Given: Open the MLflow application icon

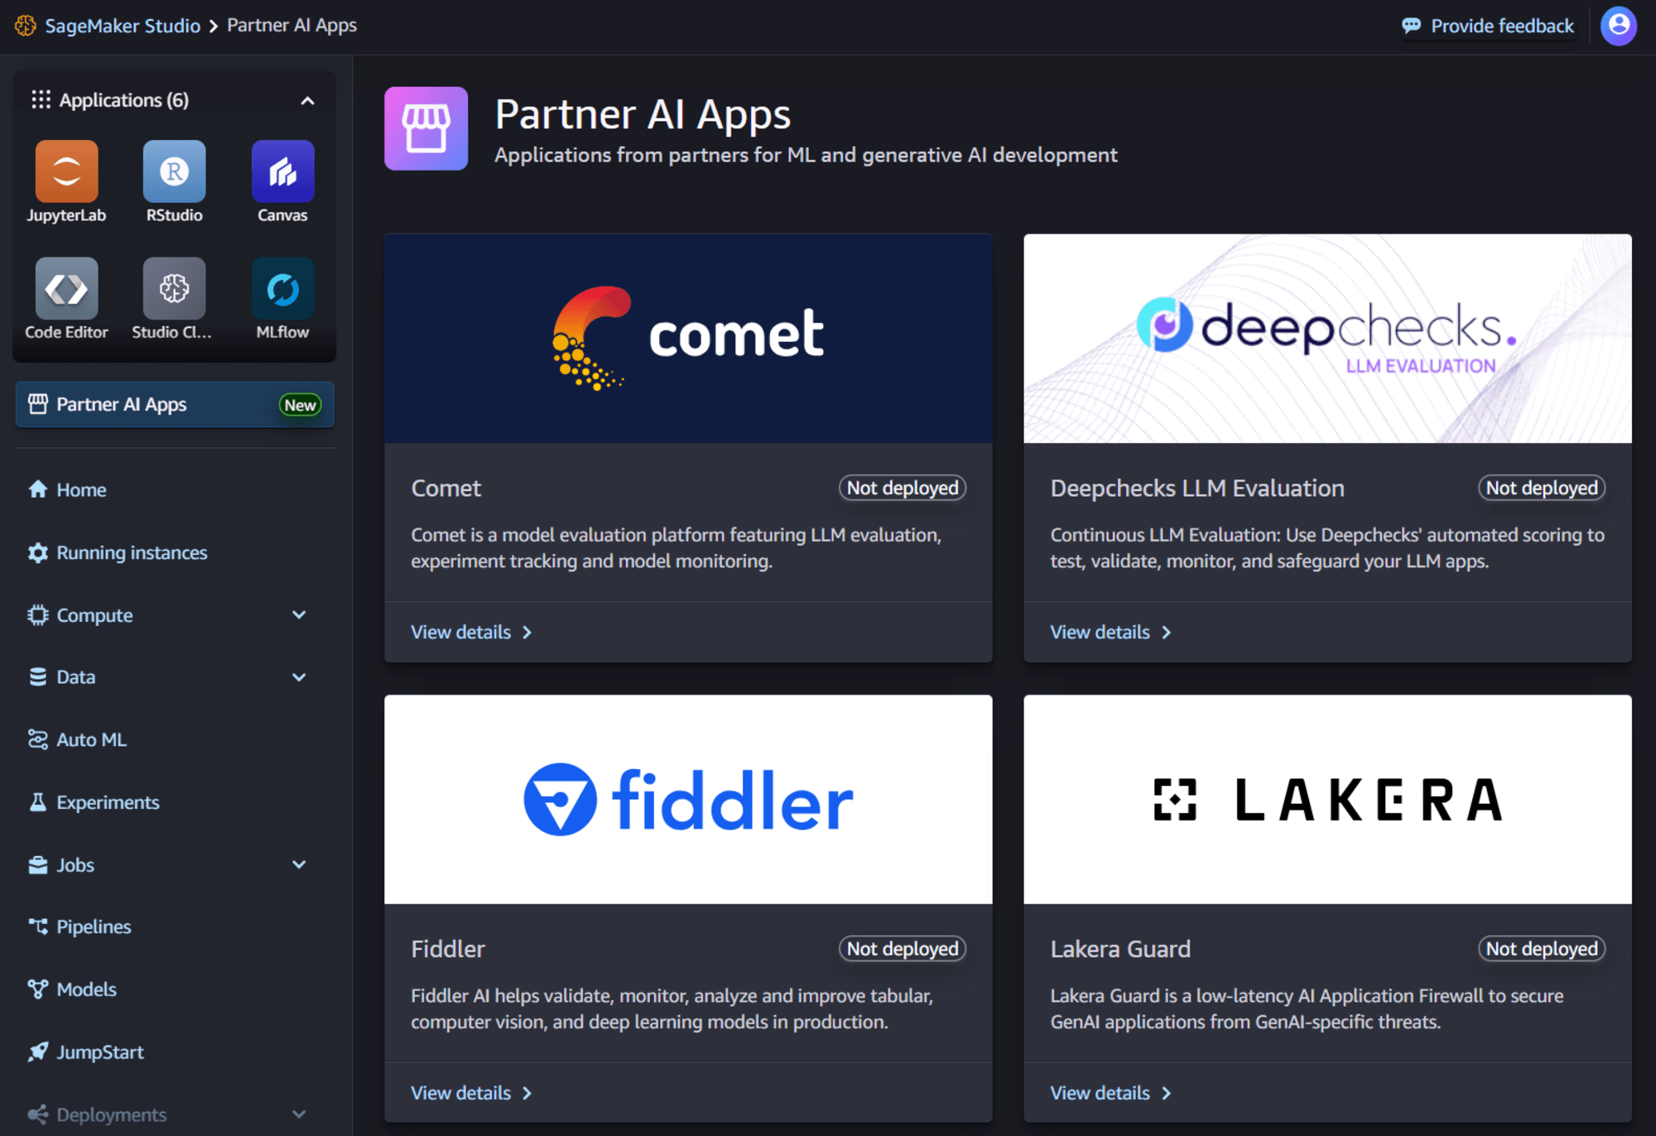Looking at the screenshot, I should [282, 288].
